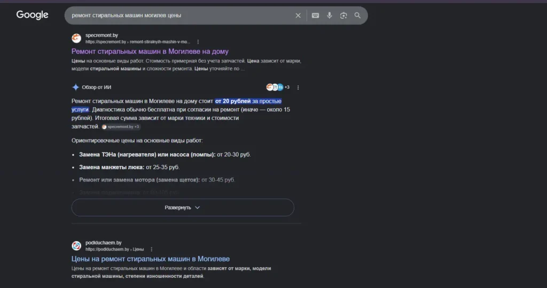This screenshot has height=288, width=547.
Task: Open the on-screen keyboard input tool
Action: pos(315,15)
